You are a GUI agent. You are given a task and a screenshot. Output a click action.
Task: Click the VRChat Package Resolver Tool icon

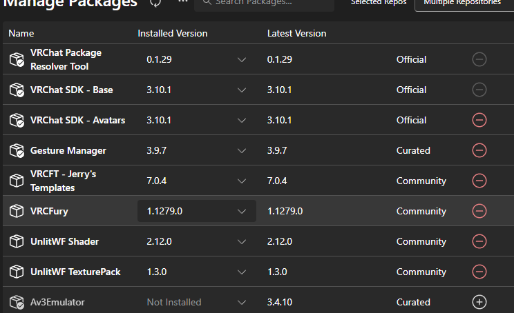[17, 60]
